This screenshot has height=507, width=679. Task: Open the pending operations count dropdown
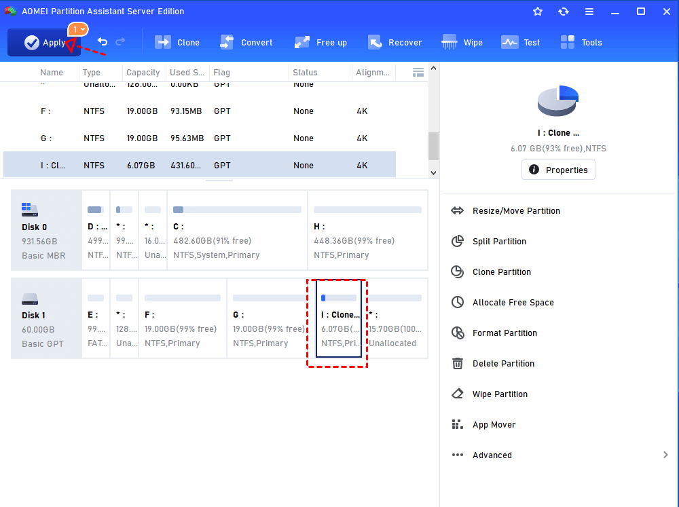click(78, 29)
